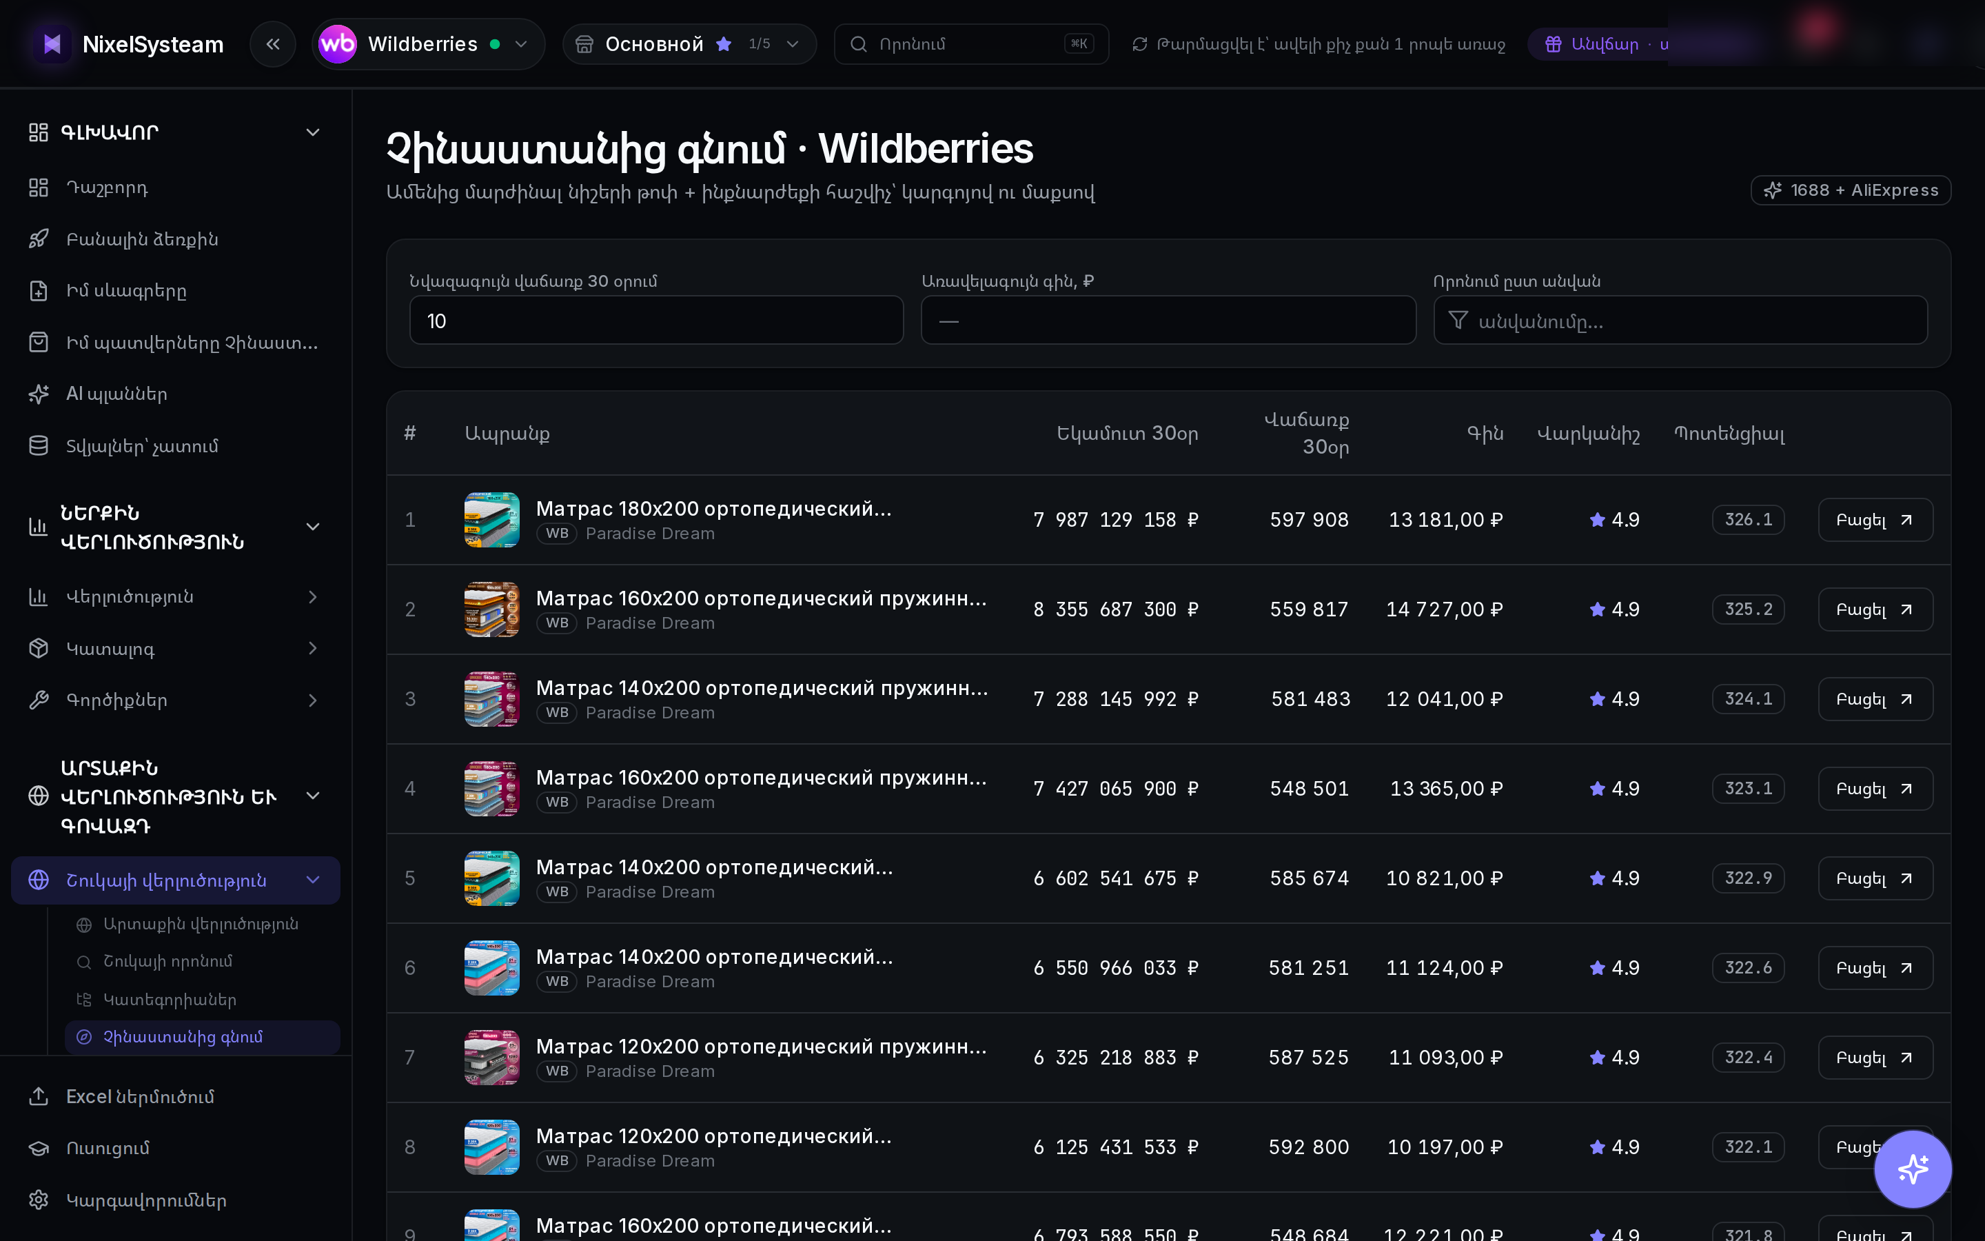Click potential score 326.1 badge
This screenshot has height=1241, width=1985.
(1748, 520)
